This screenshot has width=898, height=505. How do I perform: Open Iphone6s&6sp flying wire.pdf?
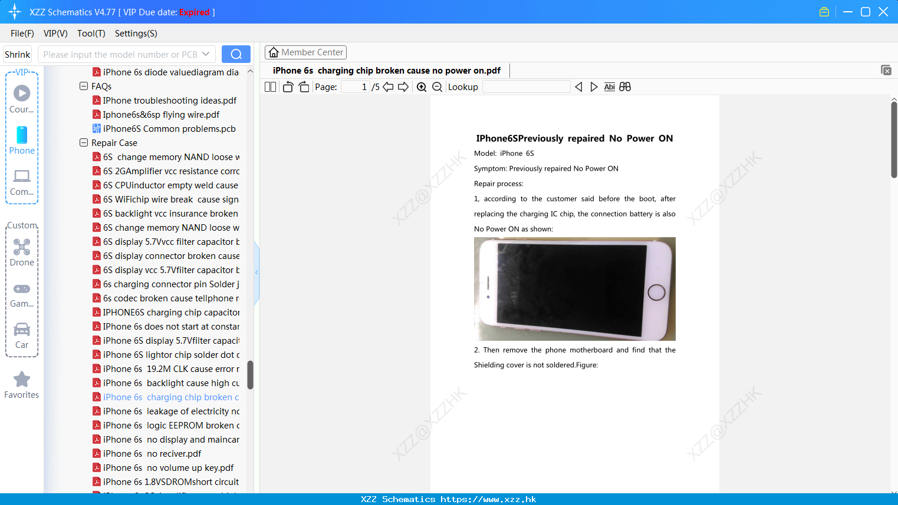[x=156, y=115]
